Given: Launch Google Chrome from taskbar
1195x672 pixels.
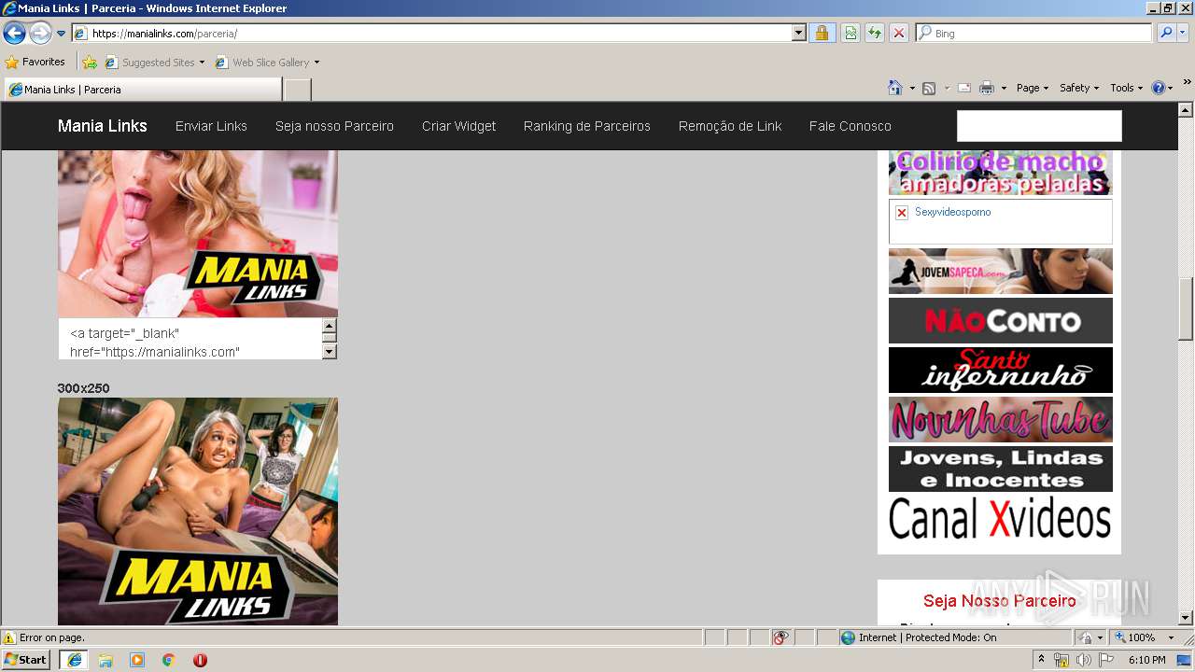Looking at the screenshot, I should tap(169, 660).
